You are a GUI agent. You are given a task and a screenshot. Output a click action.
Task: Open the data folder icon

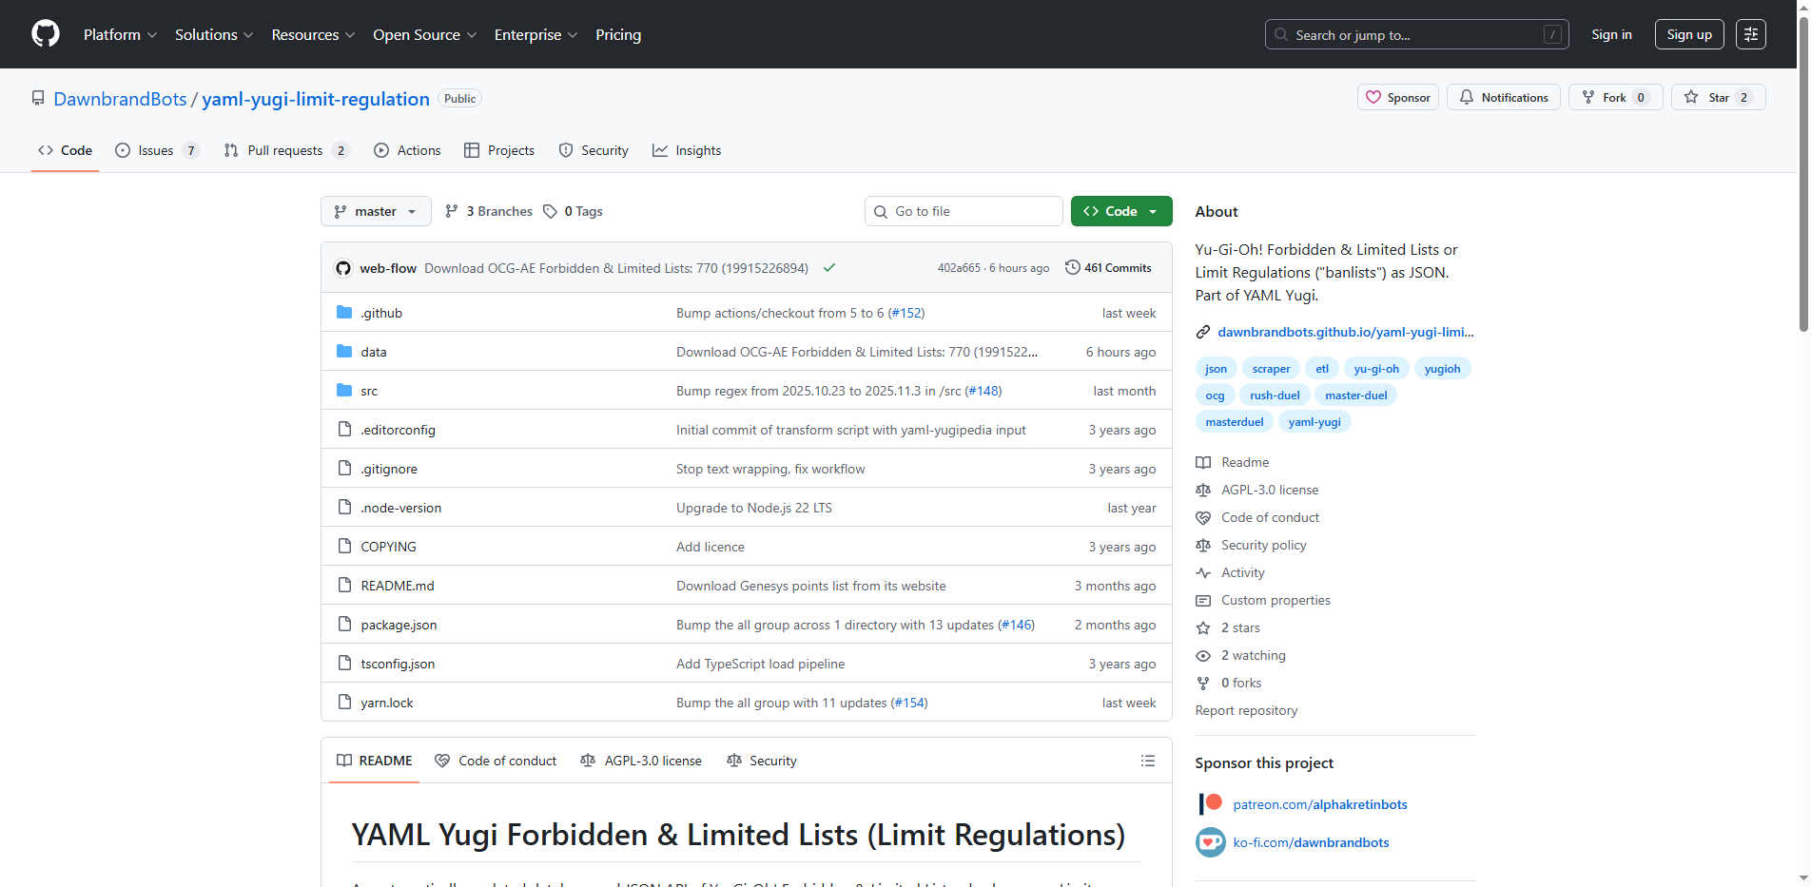[x=344, y=352]
